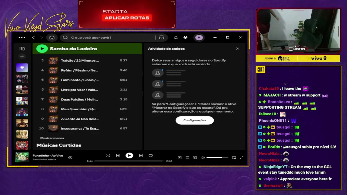Open the 'Dançada' playlist thumbnail in sidebar

click(22, 145)
